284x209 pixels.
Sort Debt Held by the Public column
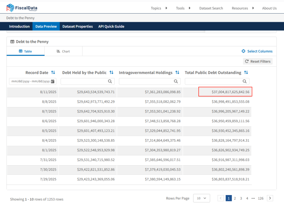pyautogui.click(x=111, y=72)
